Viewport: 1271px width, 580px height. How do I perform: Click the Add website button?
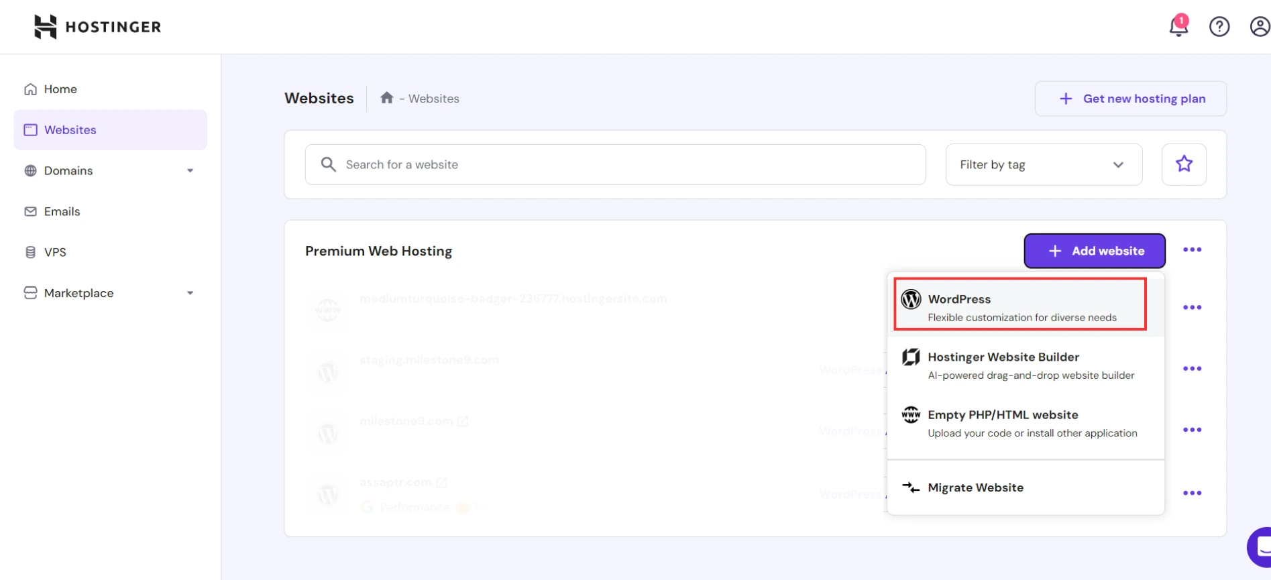[1095, 251]
